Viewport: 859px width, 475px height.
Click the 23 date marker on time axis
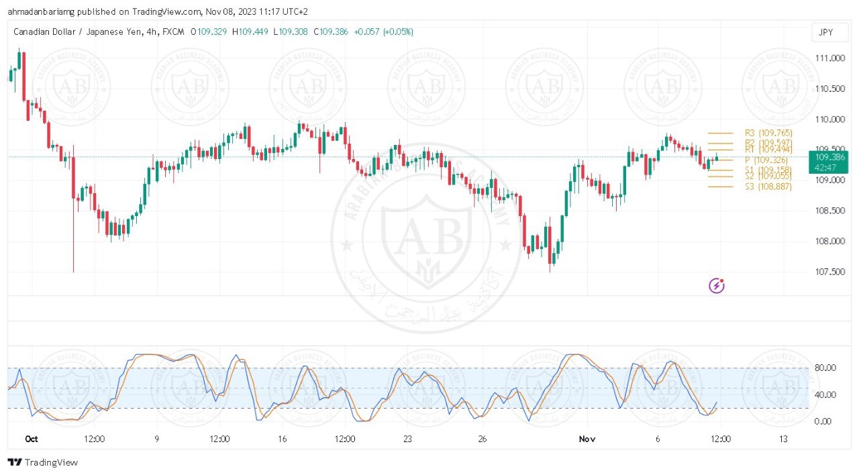click(407, 439)
